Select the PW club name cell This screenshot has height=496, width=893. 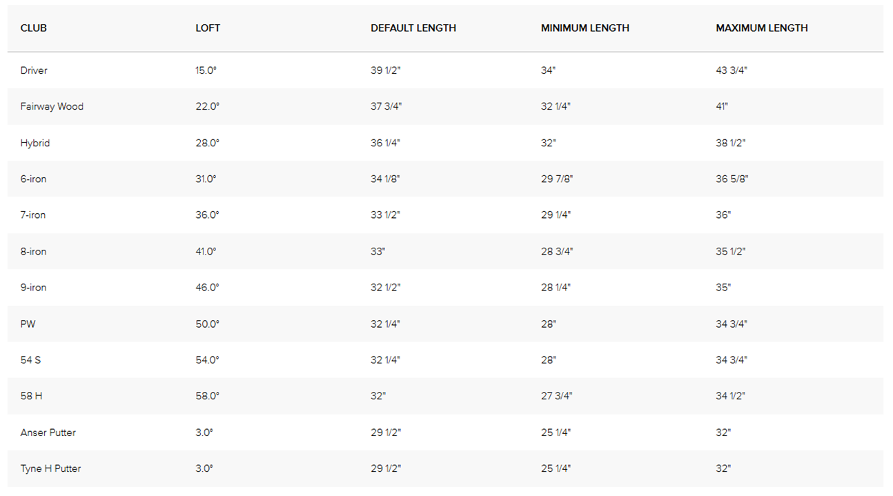click(28, 324)
